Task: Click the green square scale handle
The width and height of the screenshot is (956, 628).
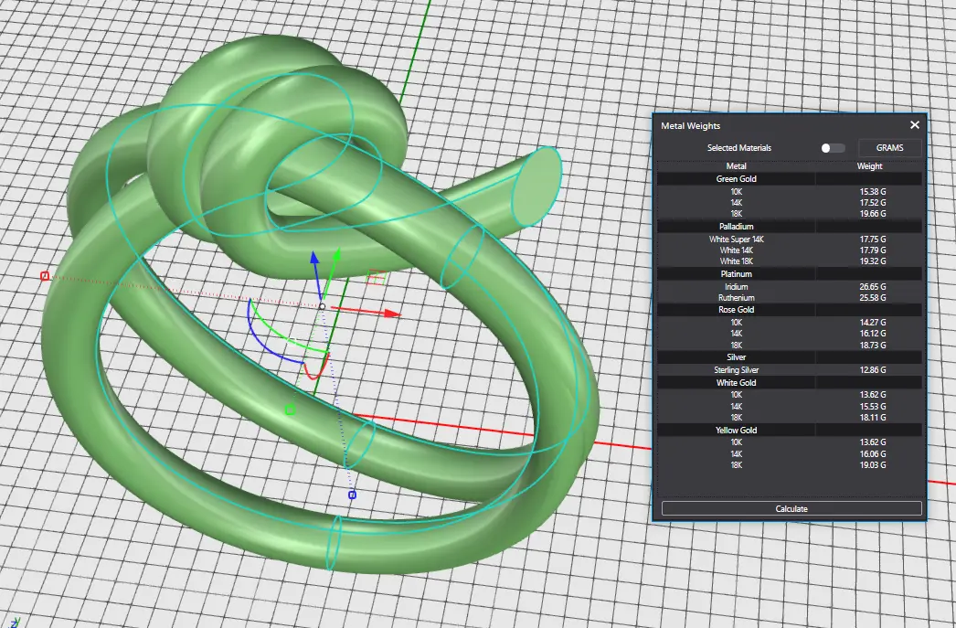Action: click(290, 409)
